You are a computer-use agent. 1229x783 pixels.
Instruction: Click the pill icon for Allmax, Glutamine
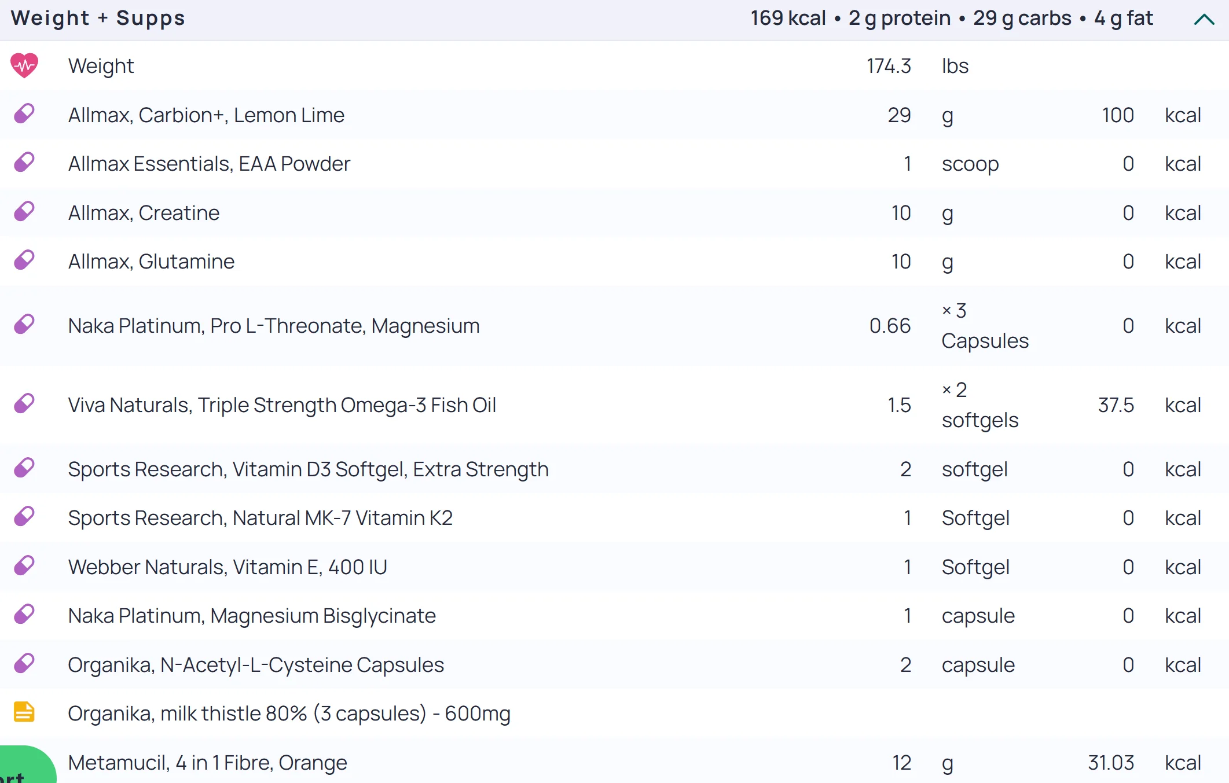tap(24, 260)
